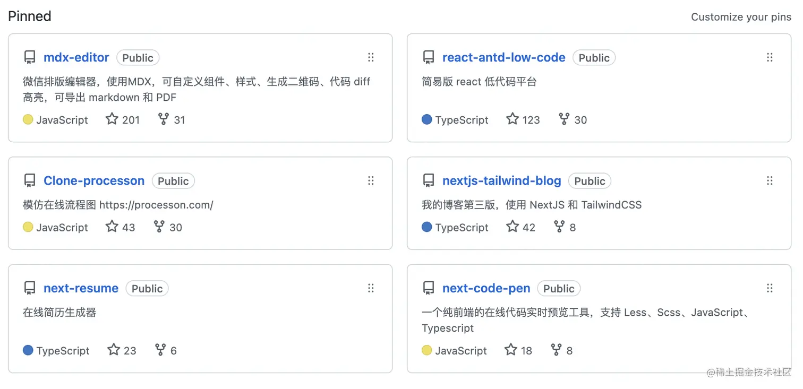Click the fork icon on mdx-editor
Screen dimensions: 803x389
point(164,119)
